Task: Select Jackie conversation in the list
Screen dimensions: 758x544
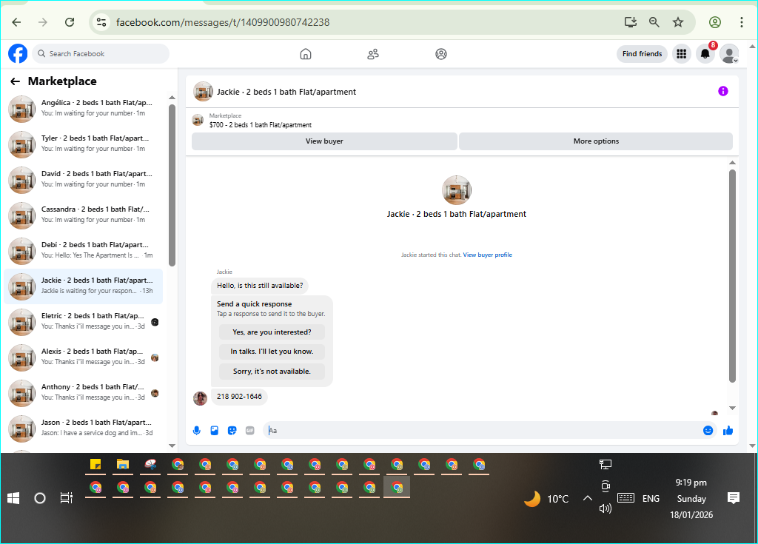Action: pyautogui.click(x=84, y=286)
